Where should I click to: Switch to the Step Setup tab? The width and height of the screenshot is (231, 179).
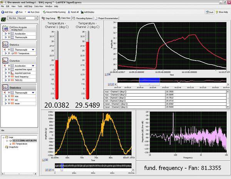point(49,18)
